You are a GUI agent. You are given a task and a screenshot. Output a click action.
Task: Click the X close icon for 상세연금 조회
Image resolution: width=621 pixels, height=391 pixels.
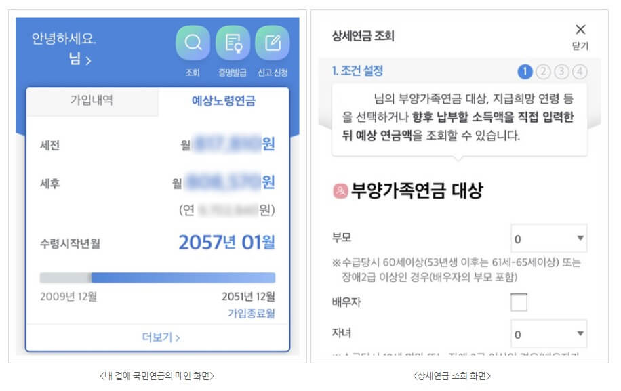[x=580, y=29]
